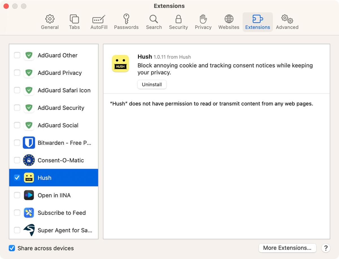Enable the Subscribe to Feed extension
The height and width of the screenshot is (259, 339).
pyautogui.click(x=17, y=212)
